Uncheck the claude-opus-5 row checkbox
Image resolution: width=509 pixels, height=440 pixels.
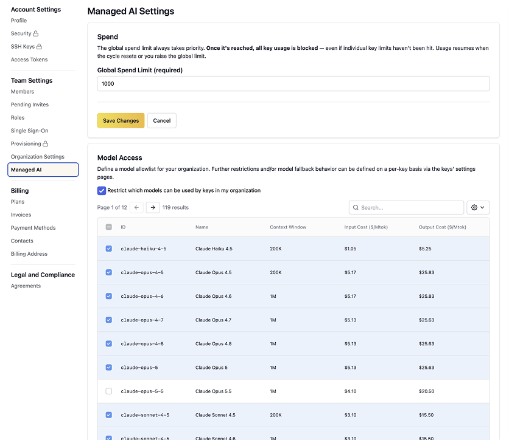click(109, 368)
